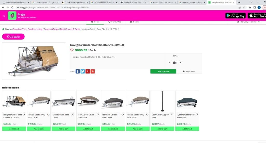Toggle favourite on Boat Cover Support Pole

tap(172, 115)
